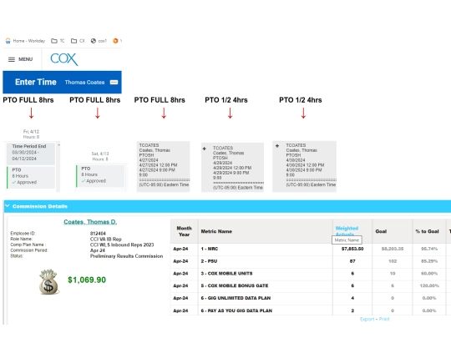The height and width of the screenshot is (338, 451).
Task: Click the $7,853.50 weighted actuals value
Action: [x=352, y=249]
